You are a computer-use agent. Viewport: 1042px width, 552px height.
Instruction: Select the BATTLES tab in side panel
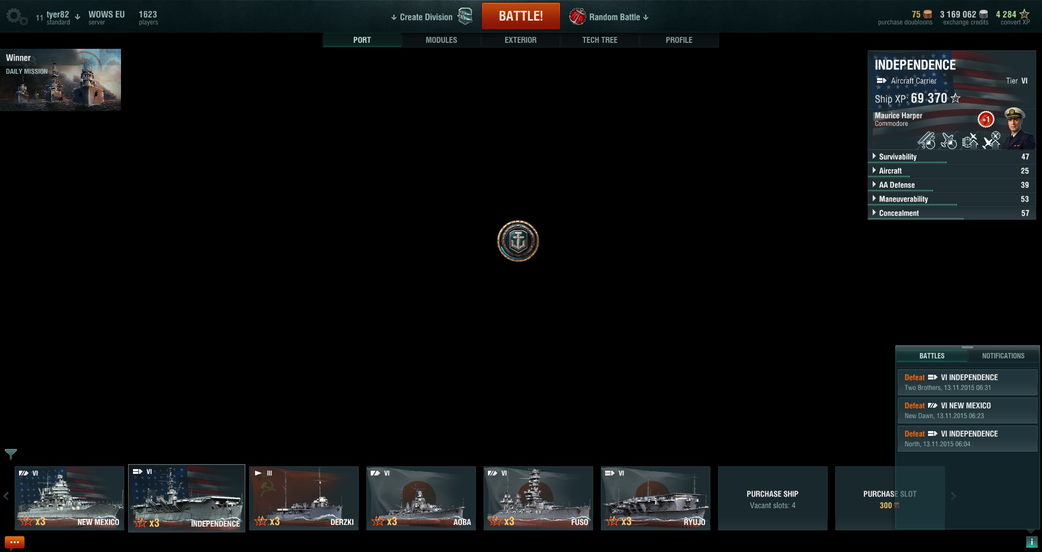(932, 356)
